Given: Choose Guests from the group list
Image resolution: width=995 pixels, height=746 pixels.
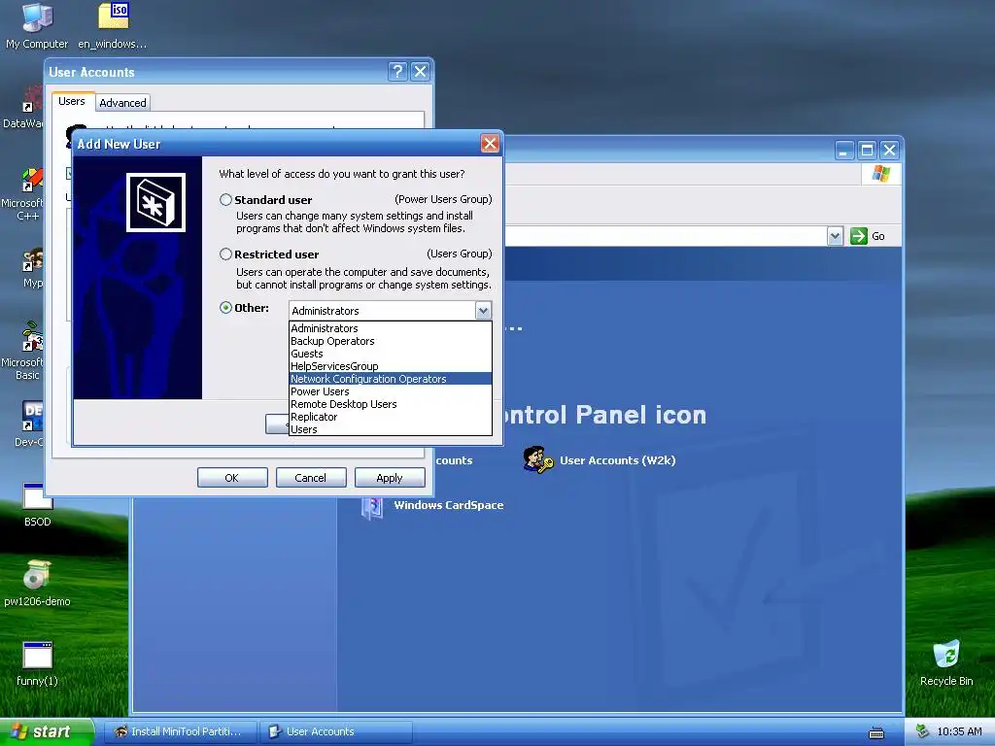Looking at the screenshot, I should (x=391, y=354).
